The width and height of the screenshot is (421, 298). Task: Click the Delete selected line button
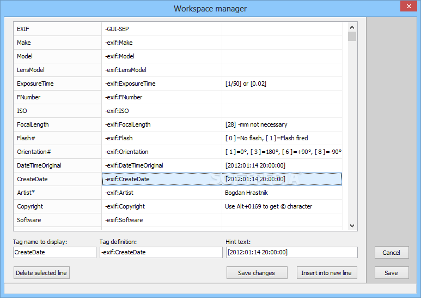click(41, 273)
